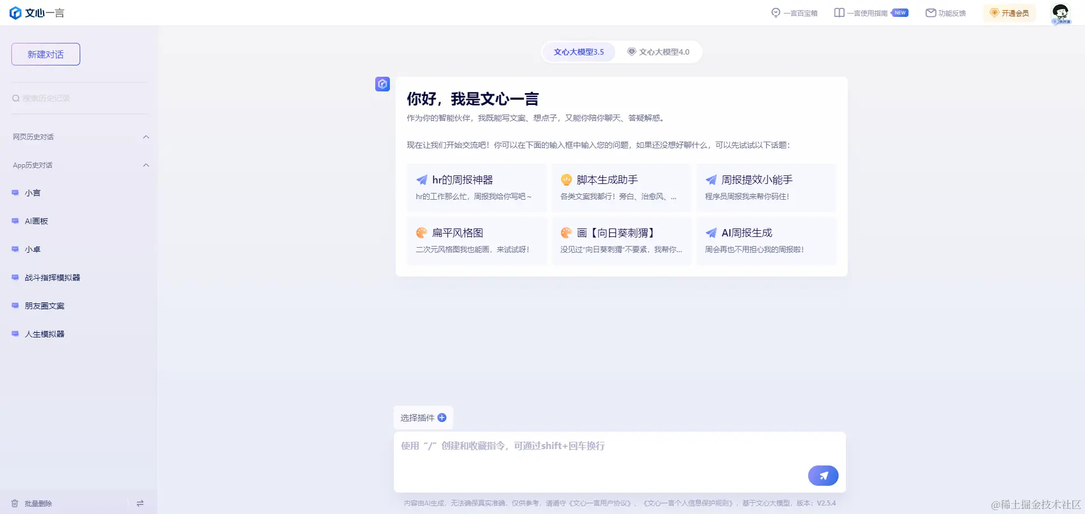This screenshot has height=514, width=1085.
Task: Open the 一言百宝箱 menu item
Action: (x=795, y=13)
